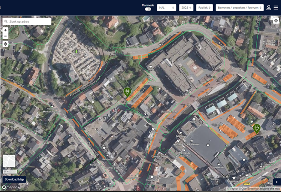Open the user account profile icon
The image size is (281, 192).
pos(269,8)
